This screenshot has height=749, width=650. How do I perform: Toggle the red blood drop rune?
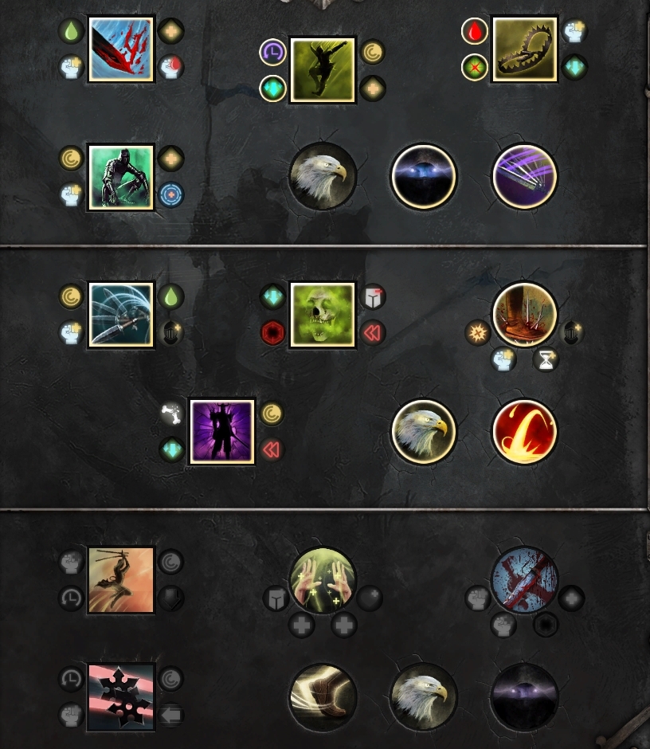[x=474, y=32]
